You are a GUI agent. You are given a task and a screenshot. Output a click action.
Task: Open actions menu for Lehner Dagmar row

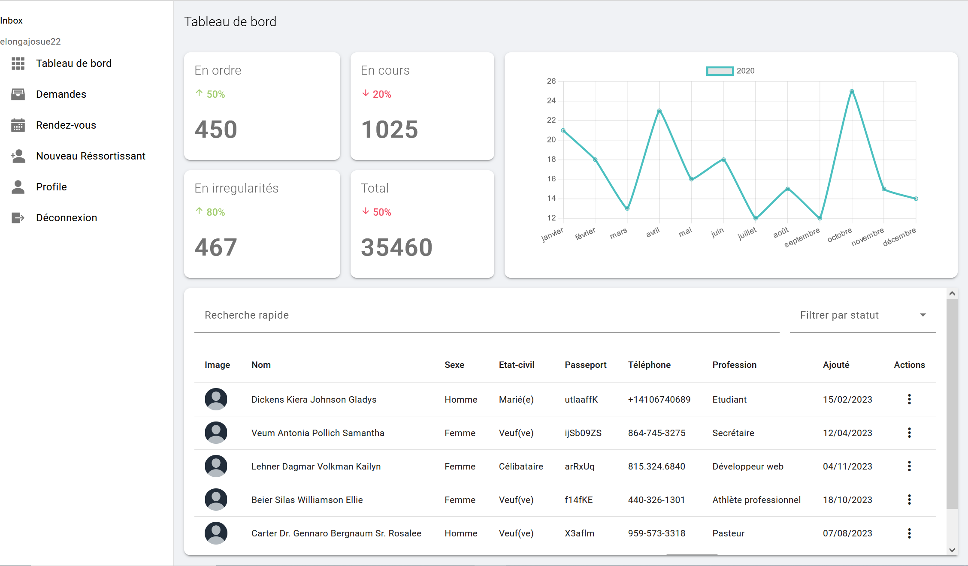(x=909, y=466)
